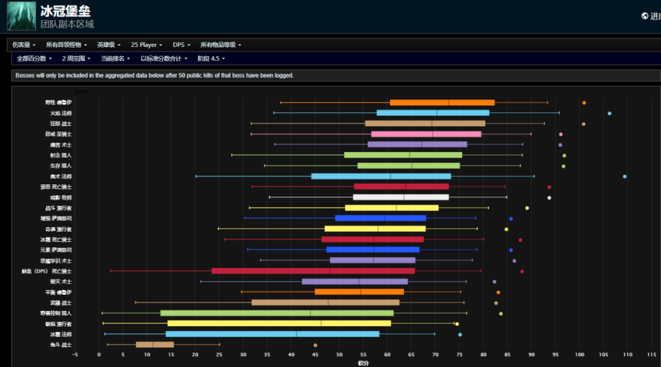Click the red 鲜血 (DPS) 死亡骑士 box bar

pos(313,271)
